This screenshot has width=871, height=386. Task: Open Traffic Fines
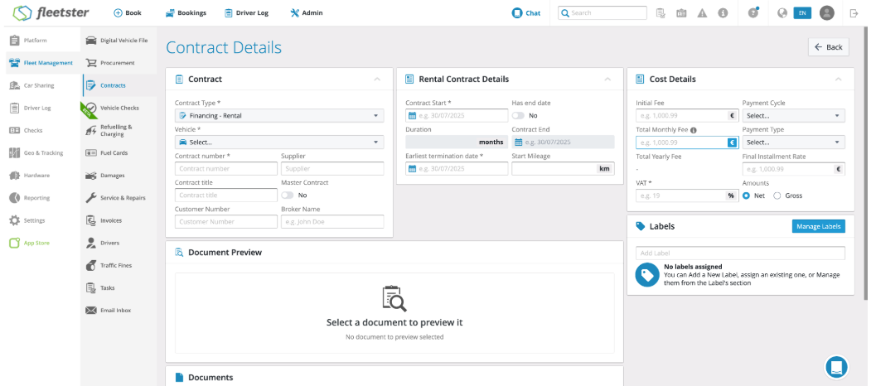(x=119, y=266)
